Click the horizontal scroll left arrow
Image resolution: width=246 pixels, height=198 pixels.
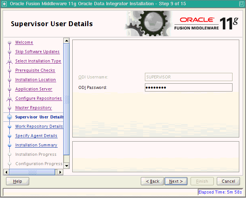[6, 172]
